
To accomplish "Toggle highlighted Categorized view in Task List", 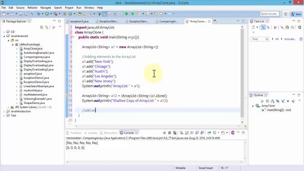I will pyautogui.click(x=263, y=28).
